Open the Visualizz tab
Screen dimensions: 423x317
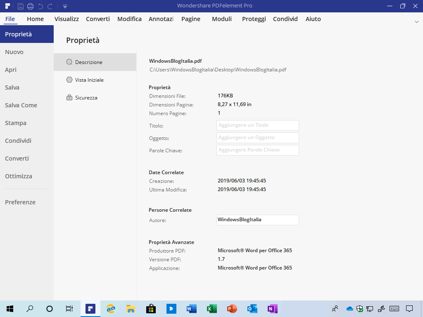(x=67, y=19)
